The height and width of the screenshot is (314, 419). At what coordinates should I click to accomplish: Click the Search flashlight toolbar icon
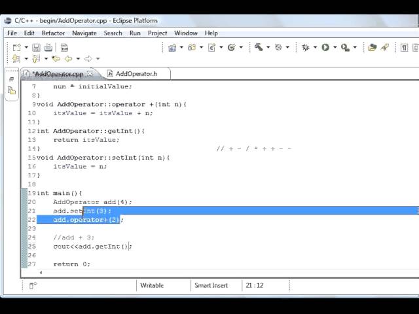point(384,47)
